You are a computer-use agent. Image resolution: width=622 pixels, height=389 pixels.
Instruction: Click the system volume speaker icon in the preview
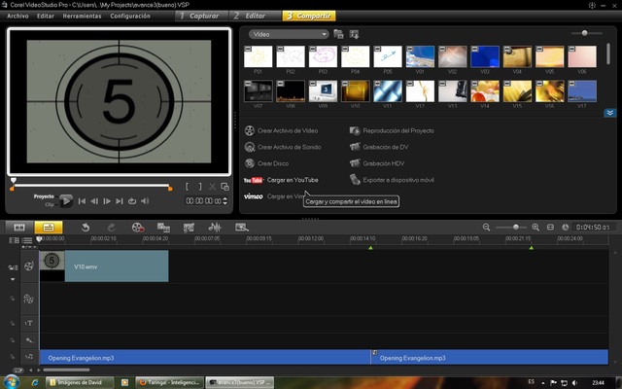coord(145,201)
